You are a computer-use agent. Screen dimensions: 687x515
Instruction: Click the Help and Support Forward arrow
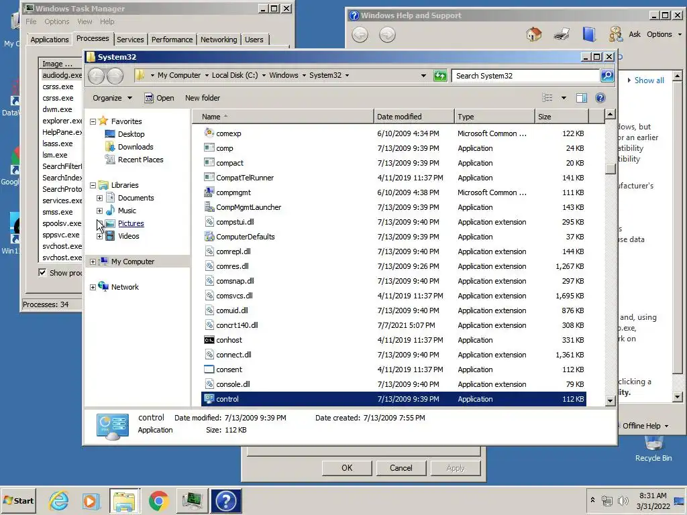pos(387,35)
